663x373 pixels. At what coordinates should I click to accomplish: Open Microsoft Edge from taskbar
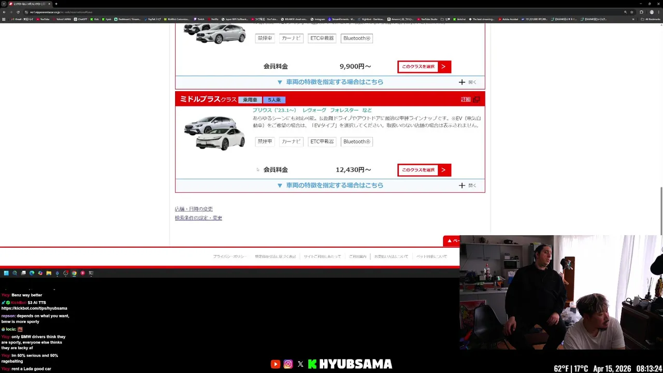[x=32, y=273]
